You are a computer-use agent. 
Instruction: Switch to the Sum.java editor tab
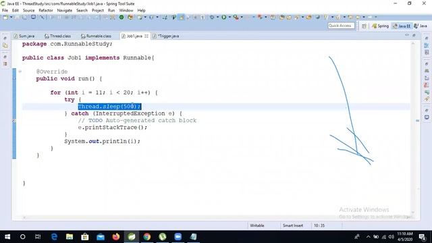pos(24,36)
